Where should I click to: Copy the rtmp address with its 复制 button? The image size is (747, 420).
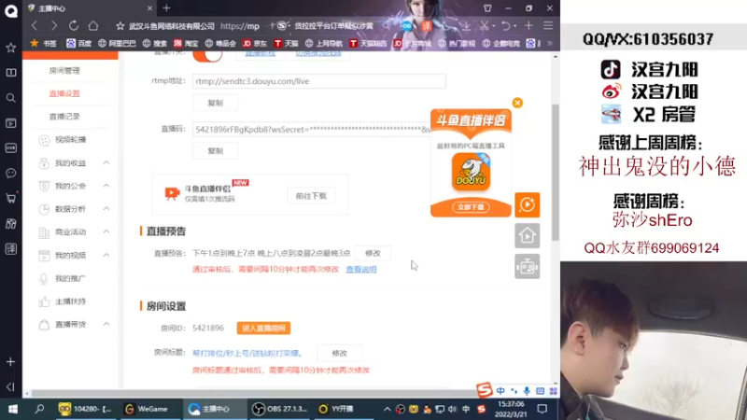coord(216,103)
